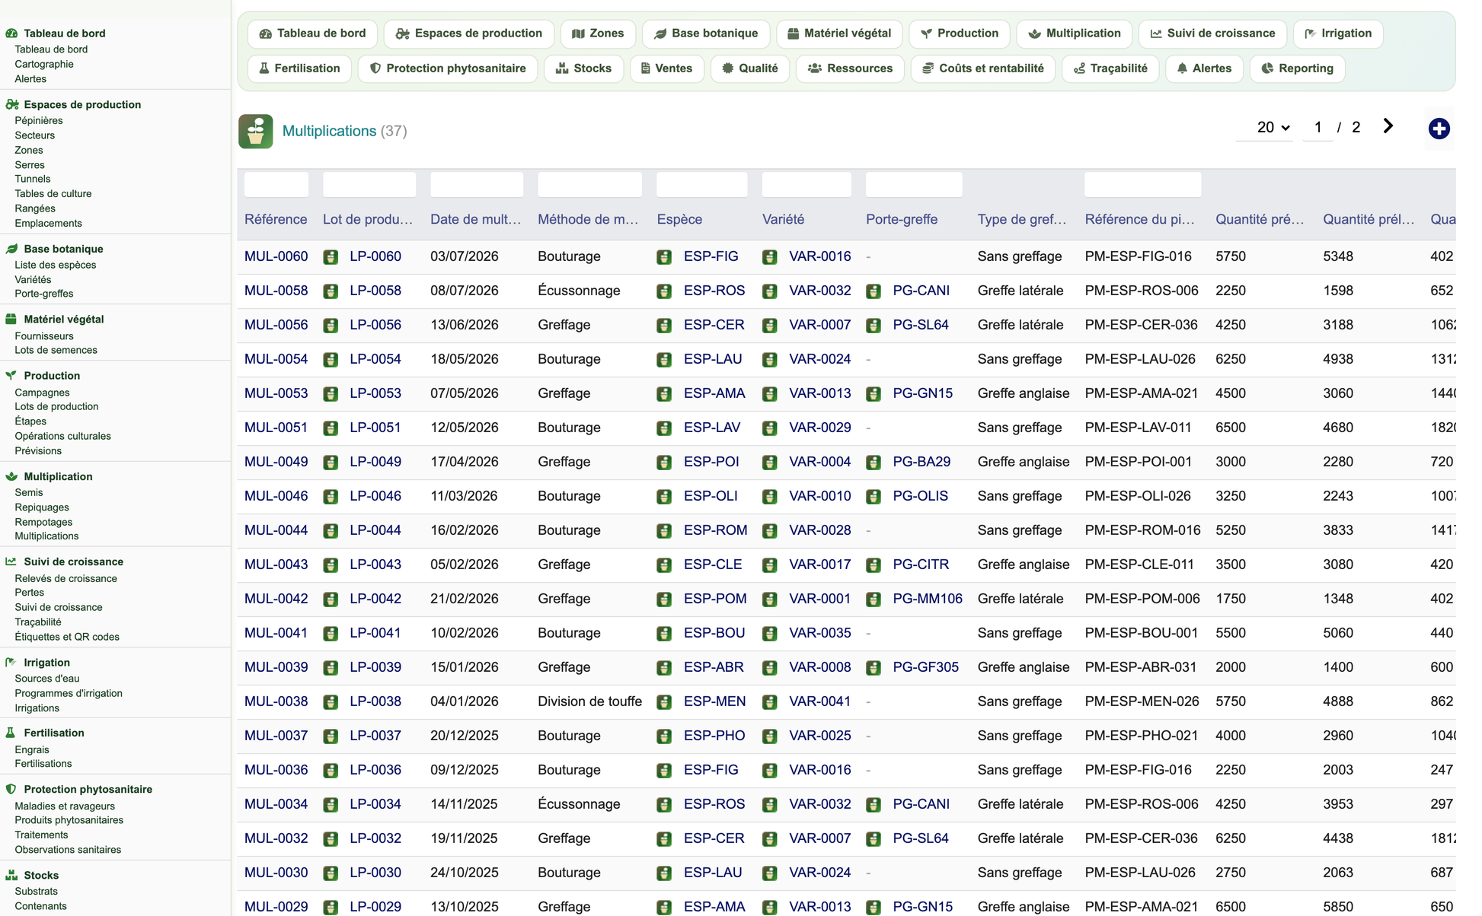Open the Suivi de croissance tab
Image resolution: width=1482 pixels, height=916 pixels.
click(x=1212, y=33)
